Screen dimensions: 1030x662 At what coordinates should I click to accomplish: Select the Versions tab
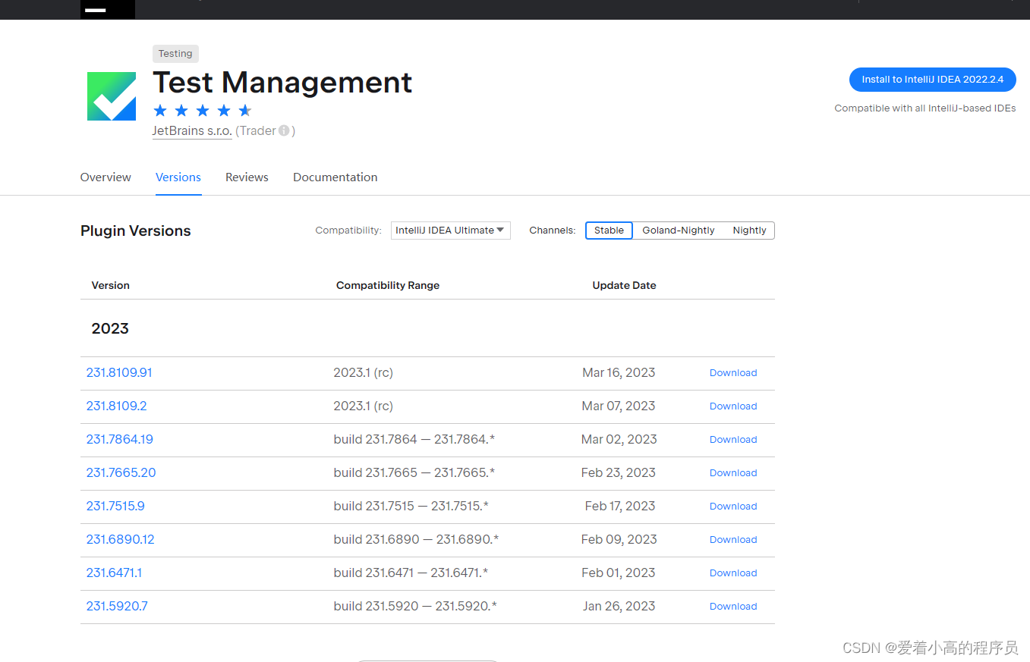(178, 177)
